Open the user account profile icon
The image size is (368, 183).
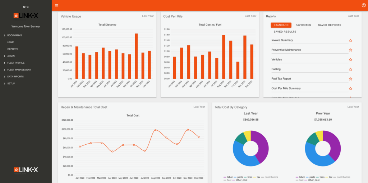click(x=363, y=5)
